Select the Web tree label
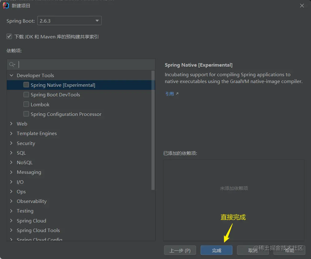The width and height of the screenshot is (311, 259). pos(22,124)
